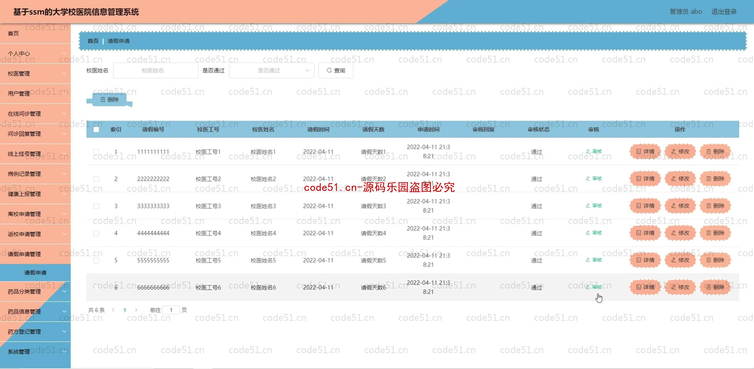Expand 用户管理 sidebar menu

tap(35, 94)
